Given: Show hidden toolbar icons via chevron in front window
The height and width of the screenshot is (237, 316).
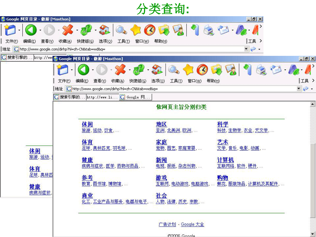Looking at the screenshot, I should tap(313, 66).
